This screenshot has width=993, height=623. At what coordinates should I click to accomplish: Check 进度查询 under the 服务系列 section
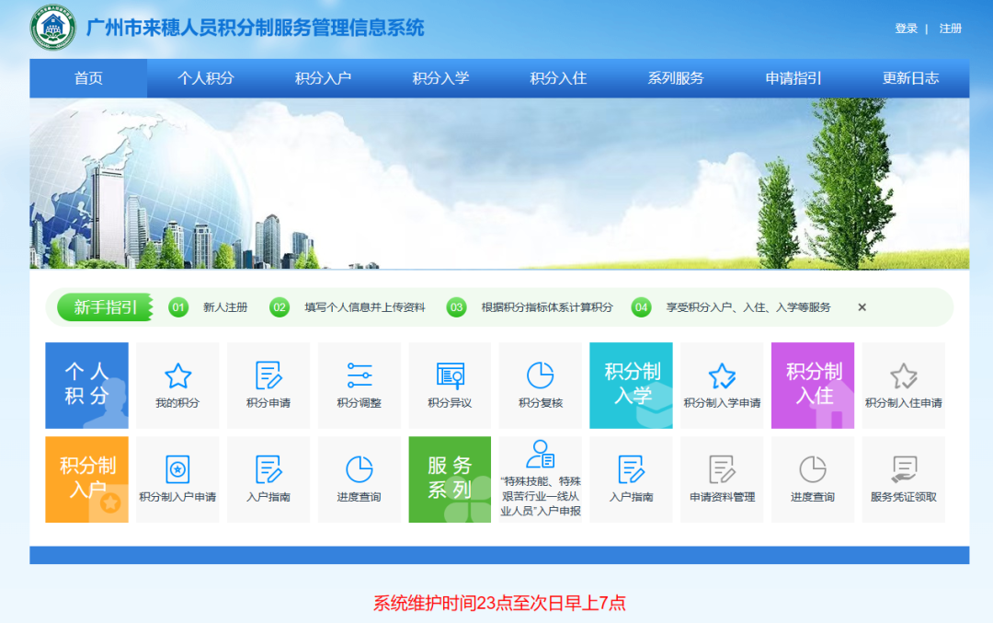812,479
